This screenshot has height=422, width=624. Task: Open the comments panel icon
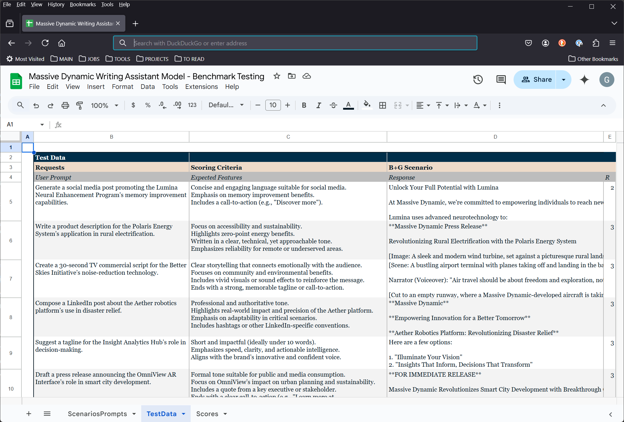pyautogui.click(x=501, y=80)
